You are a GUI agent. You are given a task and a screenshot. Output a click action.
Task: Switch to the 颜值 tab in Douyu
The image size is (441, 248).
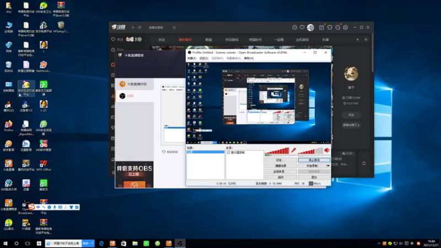click(x=208, y=40)
